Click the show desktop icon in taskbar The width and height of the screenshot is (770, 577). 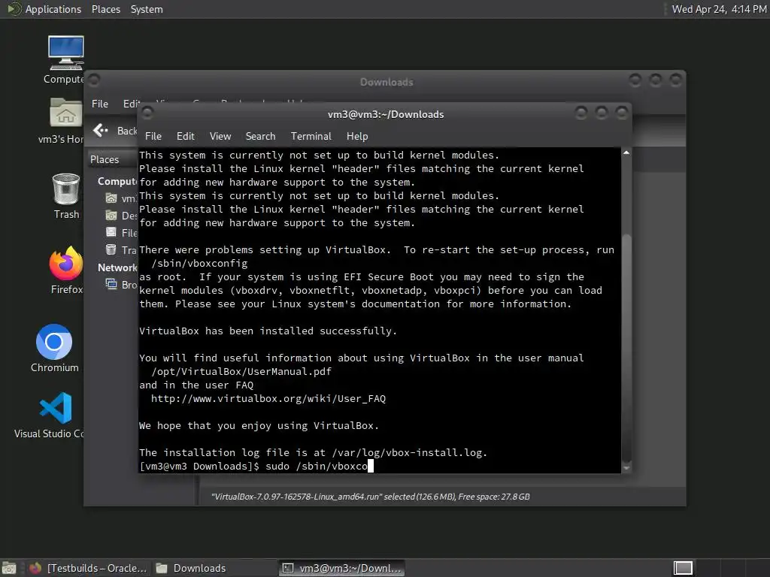pyautogui.click(x=9, y=569)
